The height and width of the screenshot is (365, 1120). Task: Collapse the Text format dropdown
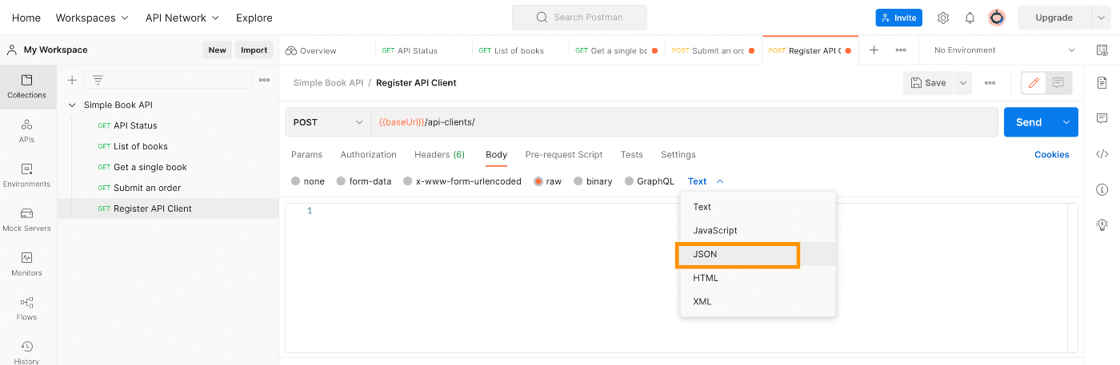[706, 181]
